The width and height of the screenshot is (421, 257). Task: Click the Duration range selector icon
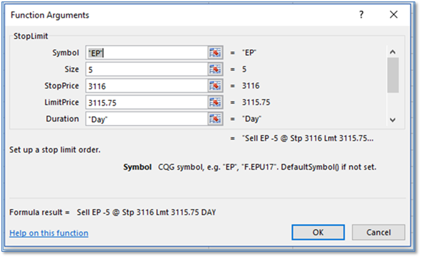pyautogui.click(x=215, y=119)
